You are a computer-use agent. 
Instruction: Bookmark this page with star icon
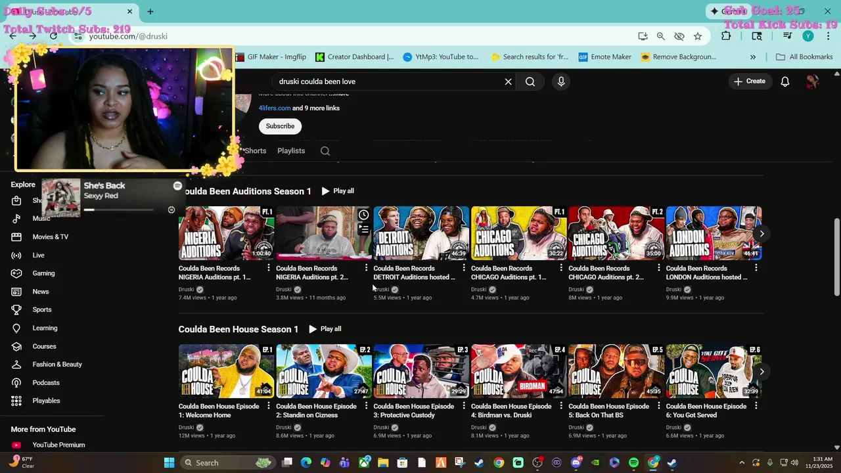(698, 36)
